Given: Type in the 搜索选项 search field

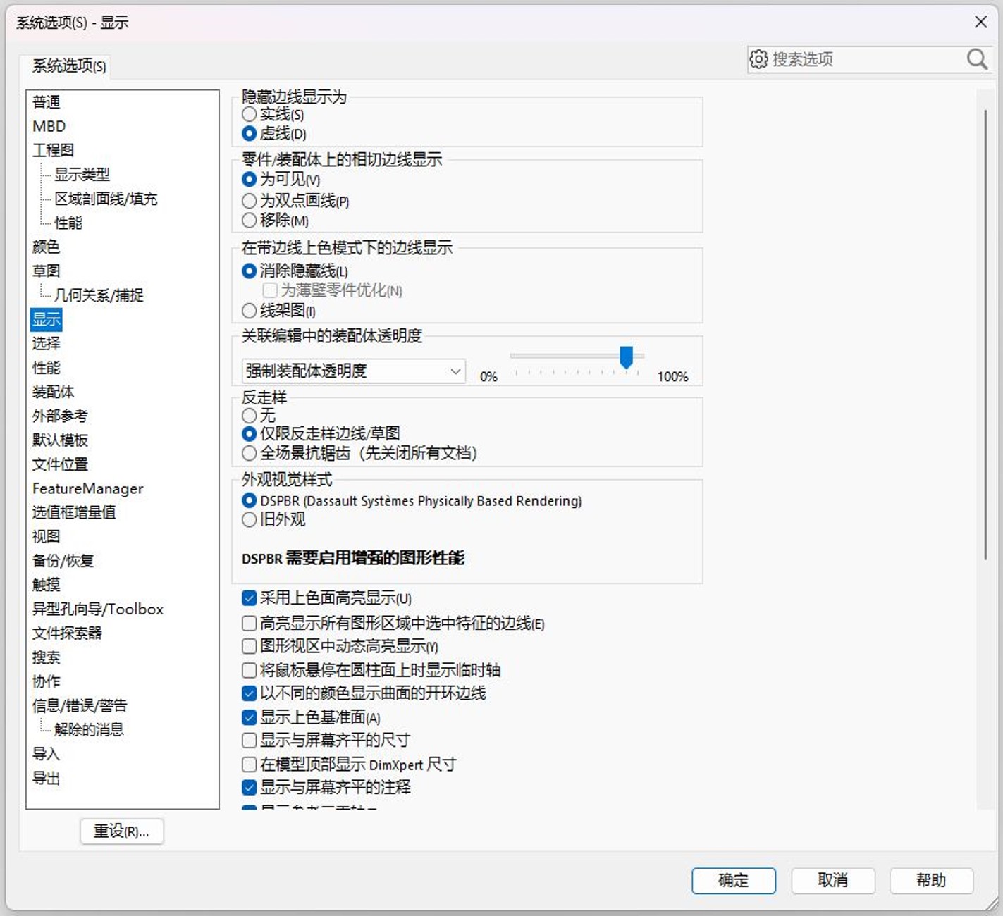Looking at the screenshot, I should (866, 59).
